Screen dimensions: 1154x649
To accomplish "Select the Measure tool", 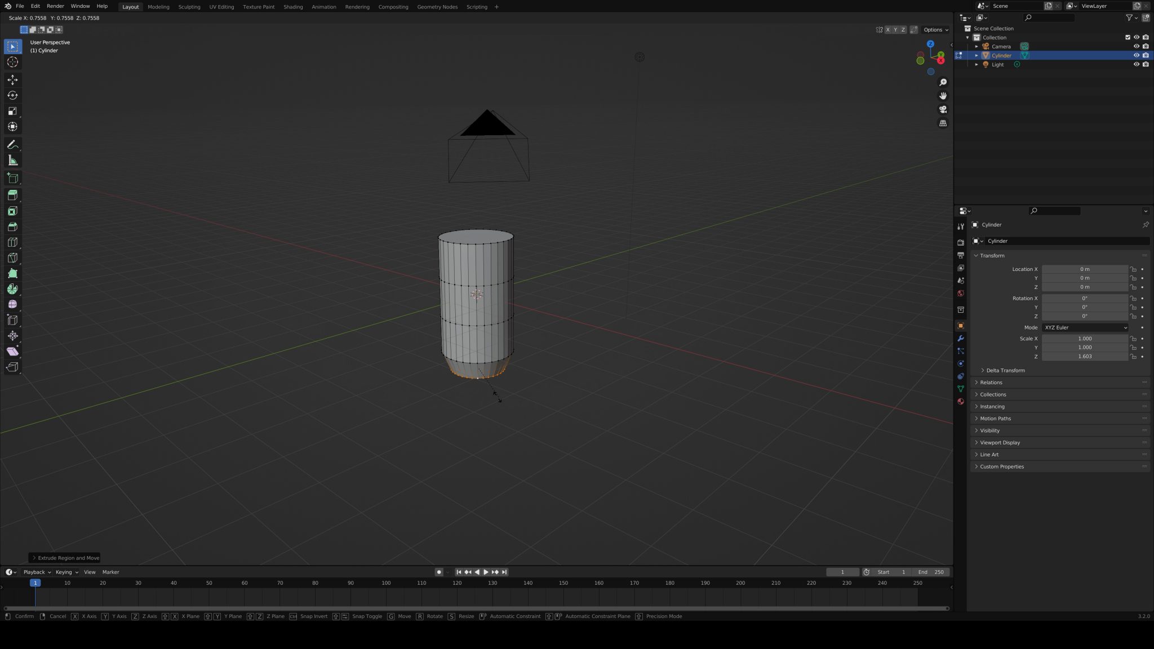I will (x=12, y=160).
